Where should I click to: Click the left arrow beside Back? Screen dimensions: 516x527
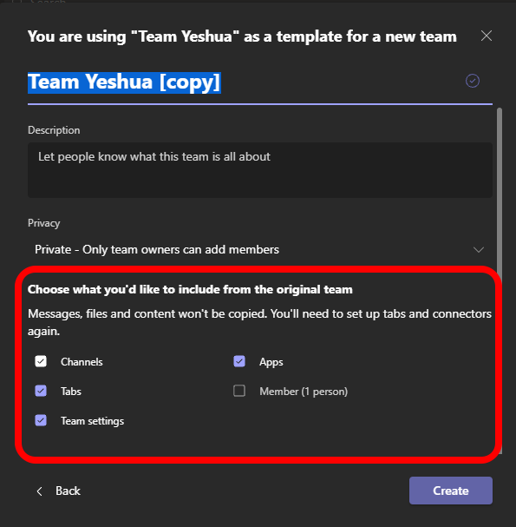pos(40,491)
